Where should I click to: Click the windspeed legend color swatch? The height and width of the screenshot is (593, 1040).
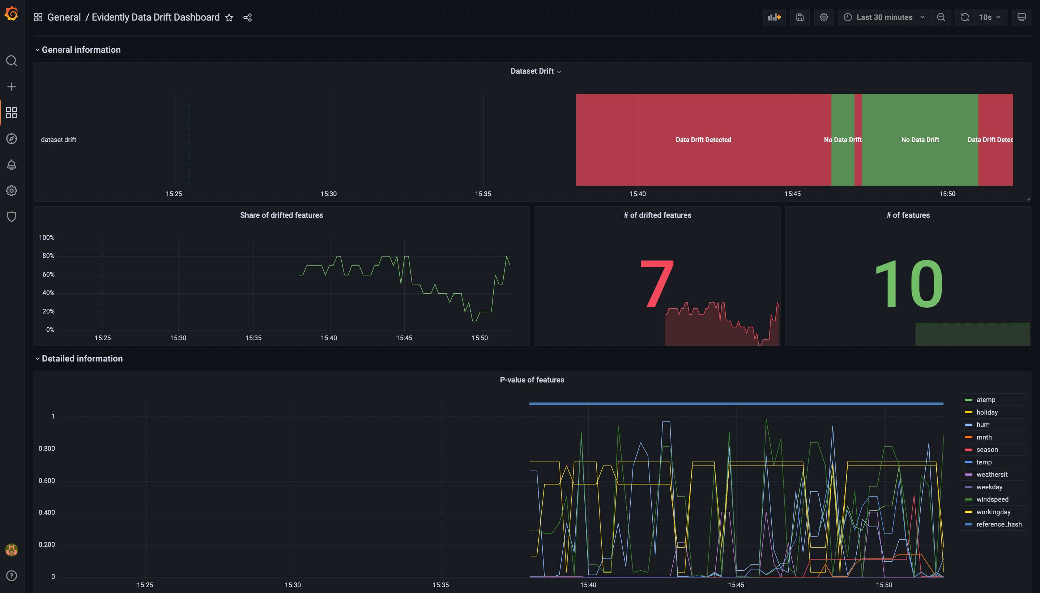pos(968,499)
